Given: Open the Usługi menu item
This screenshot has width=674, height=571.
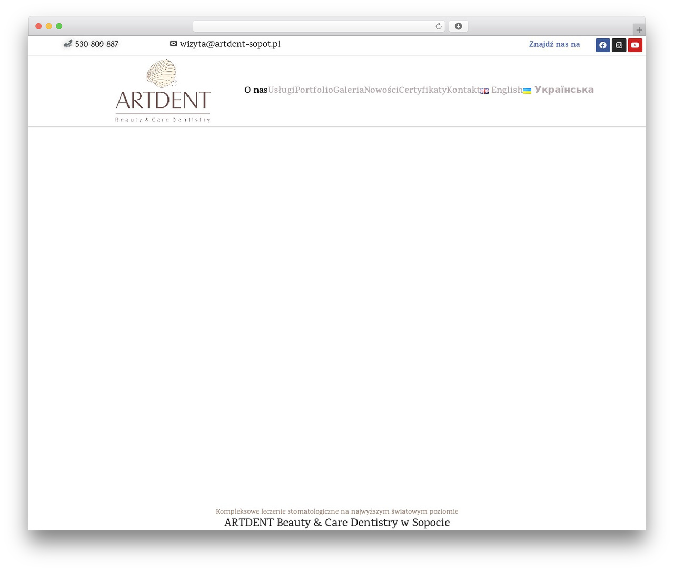Looking at the screenshot, I should pos(281,90).
